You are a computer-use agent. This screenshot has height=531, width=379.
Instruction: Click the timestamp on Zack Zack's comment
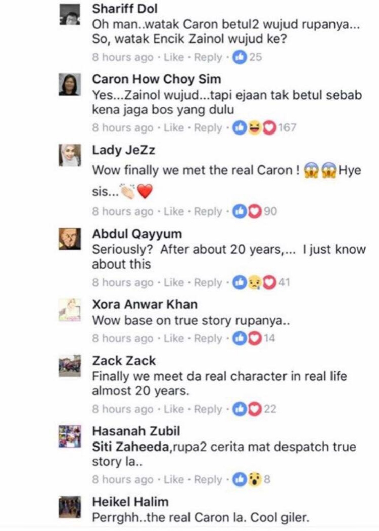coord(122,409)
